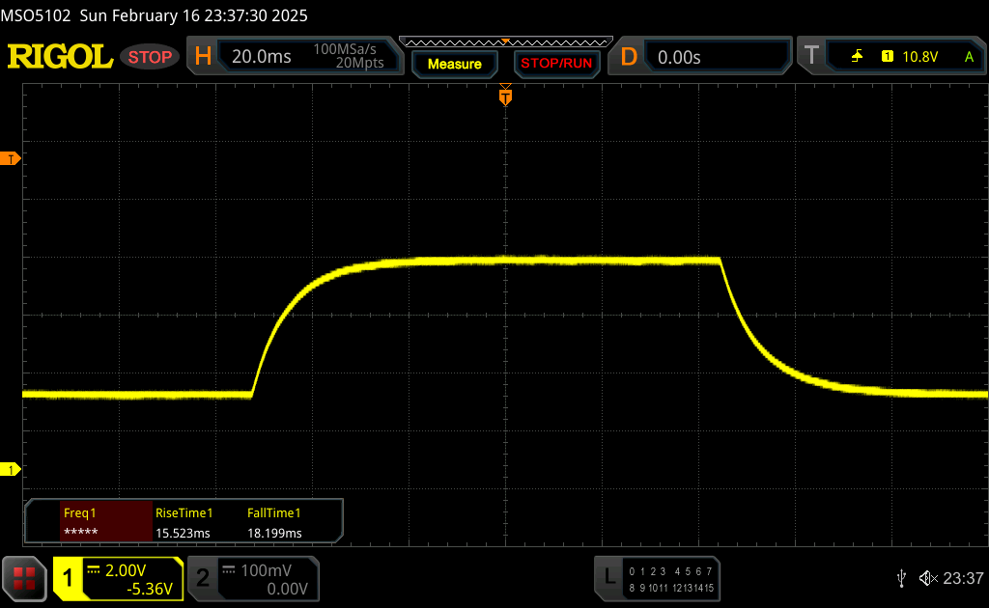Click the orange trigger position marker above grid

pos(504,97)
